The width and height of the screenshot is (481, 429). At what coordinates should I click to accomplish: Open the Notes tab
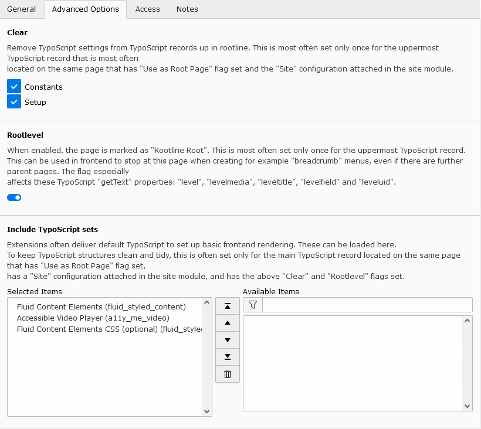point(187,9)
